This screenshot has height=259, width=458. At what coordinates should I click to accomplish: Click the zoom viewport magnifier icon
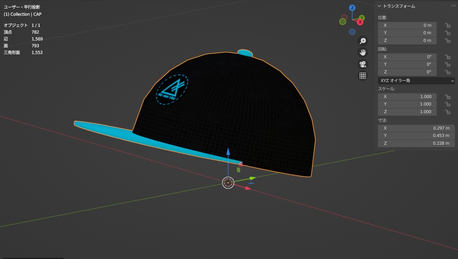tap(362, 41)
